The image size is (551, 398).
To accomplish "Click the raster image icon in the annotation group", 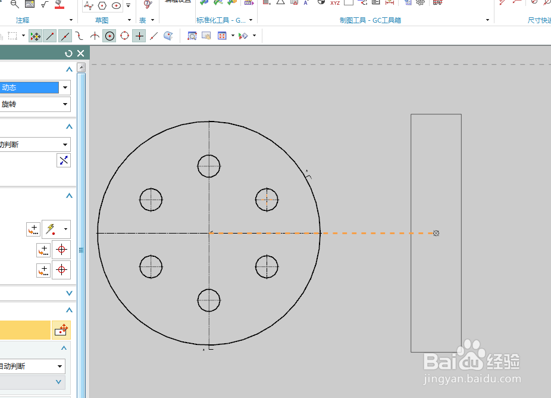I will point(30,4).
